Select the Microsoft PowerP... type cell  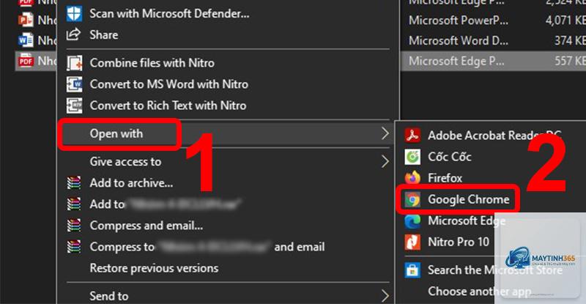(459, 20)
